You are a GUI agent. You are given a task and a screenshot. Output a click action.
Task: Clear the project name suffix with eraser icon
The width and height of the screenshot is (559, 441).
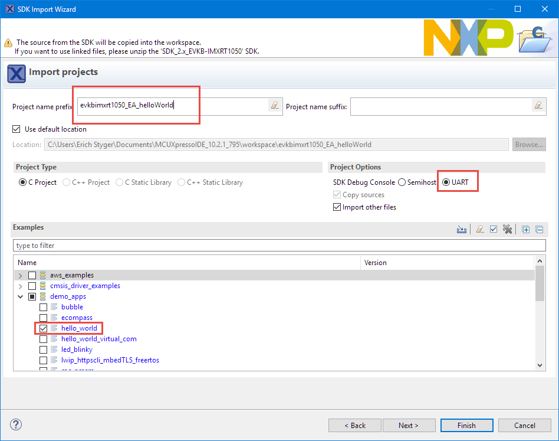538,106
